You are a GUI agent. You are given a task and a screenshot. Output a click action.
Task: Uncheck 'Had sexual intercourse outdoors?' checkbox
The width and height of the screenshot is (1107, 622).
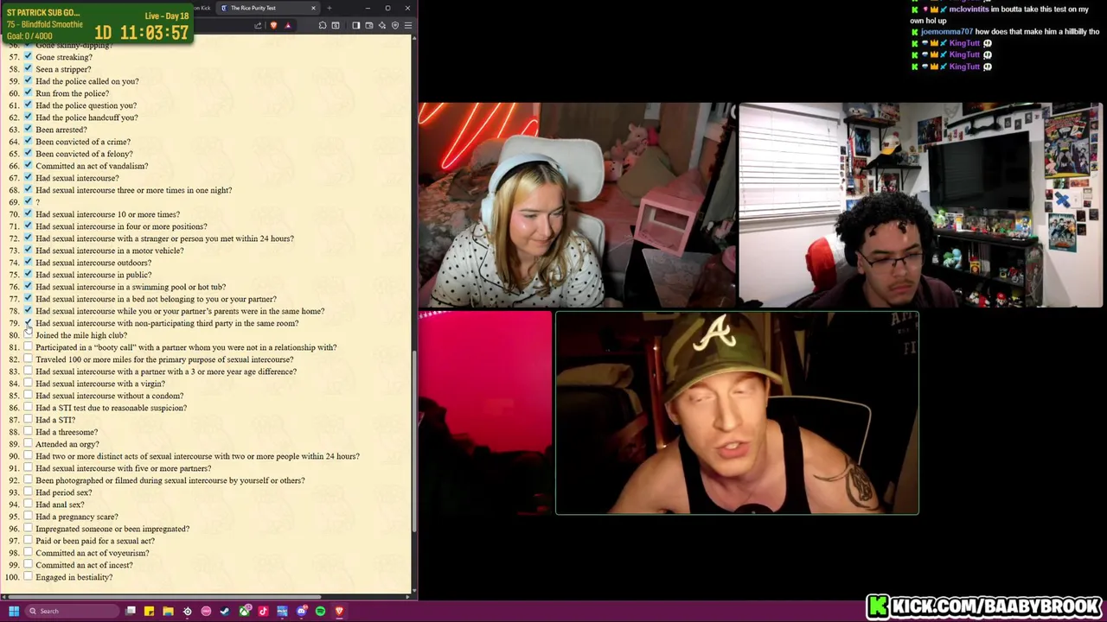tap(28, 262)
